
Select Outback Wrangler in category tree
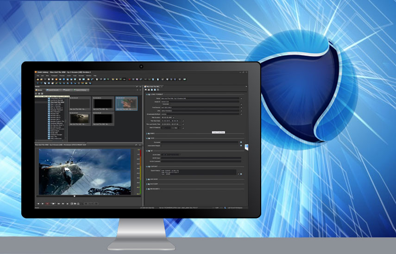(x=56, y=135)
